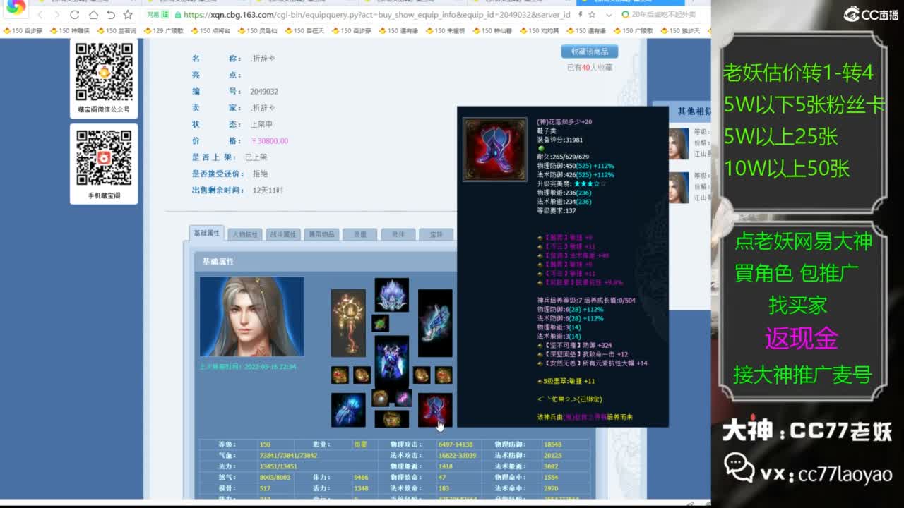Click the first red ornament icon left of armor

click(340, 375)
